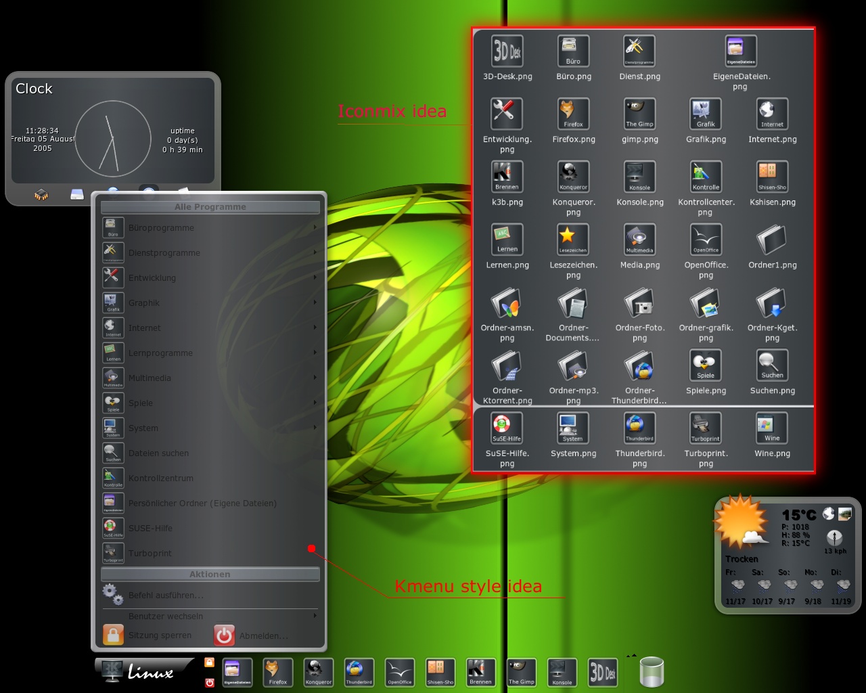The width and height of the screenshot is (866, 693).
Task: Select the Lernen.png file icon
Action: [507, 240]
